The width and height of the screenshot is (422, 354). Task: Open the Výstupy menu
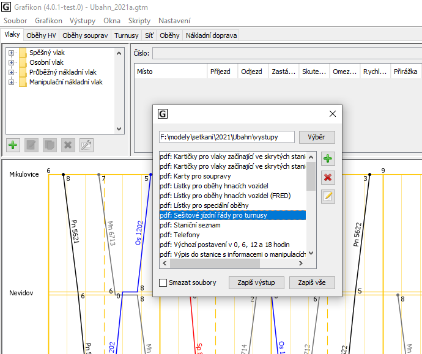82,21
